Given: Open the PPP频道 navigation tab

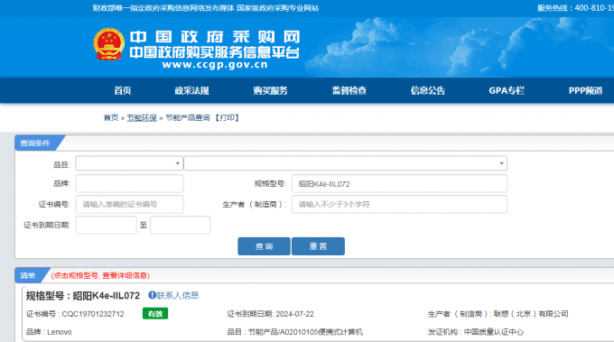Looking at the screenshot, I should point(585,90).
